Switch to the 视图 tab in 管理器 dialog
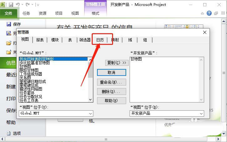 click(x=25, y=39)
